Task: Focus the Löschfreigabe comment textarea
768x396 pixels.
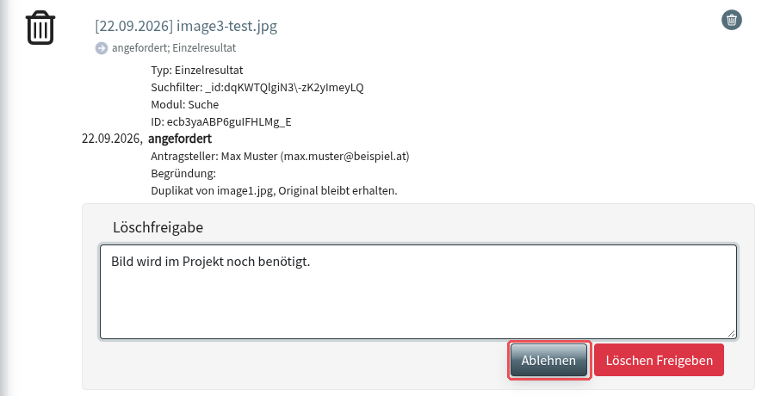Action: point(418,292)
